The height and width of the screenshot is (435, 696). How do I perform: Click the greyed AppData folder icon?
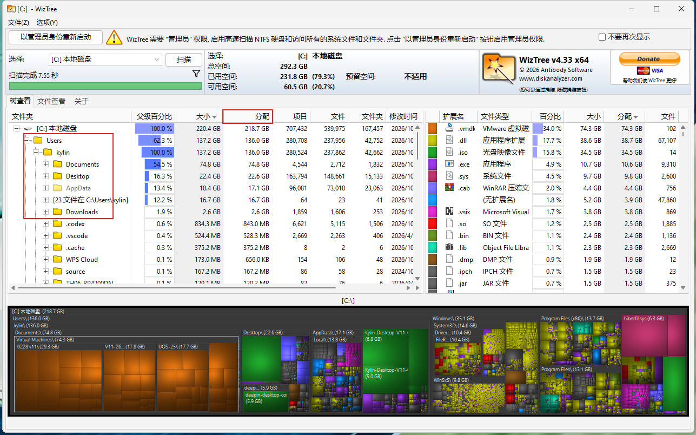point(57,188)
